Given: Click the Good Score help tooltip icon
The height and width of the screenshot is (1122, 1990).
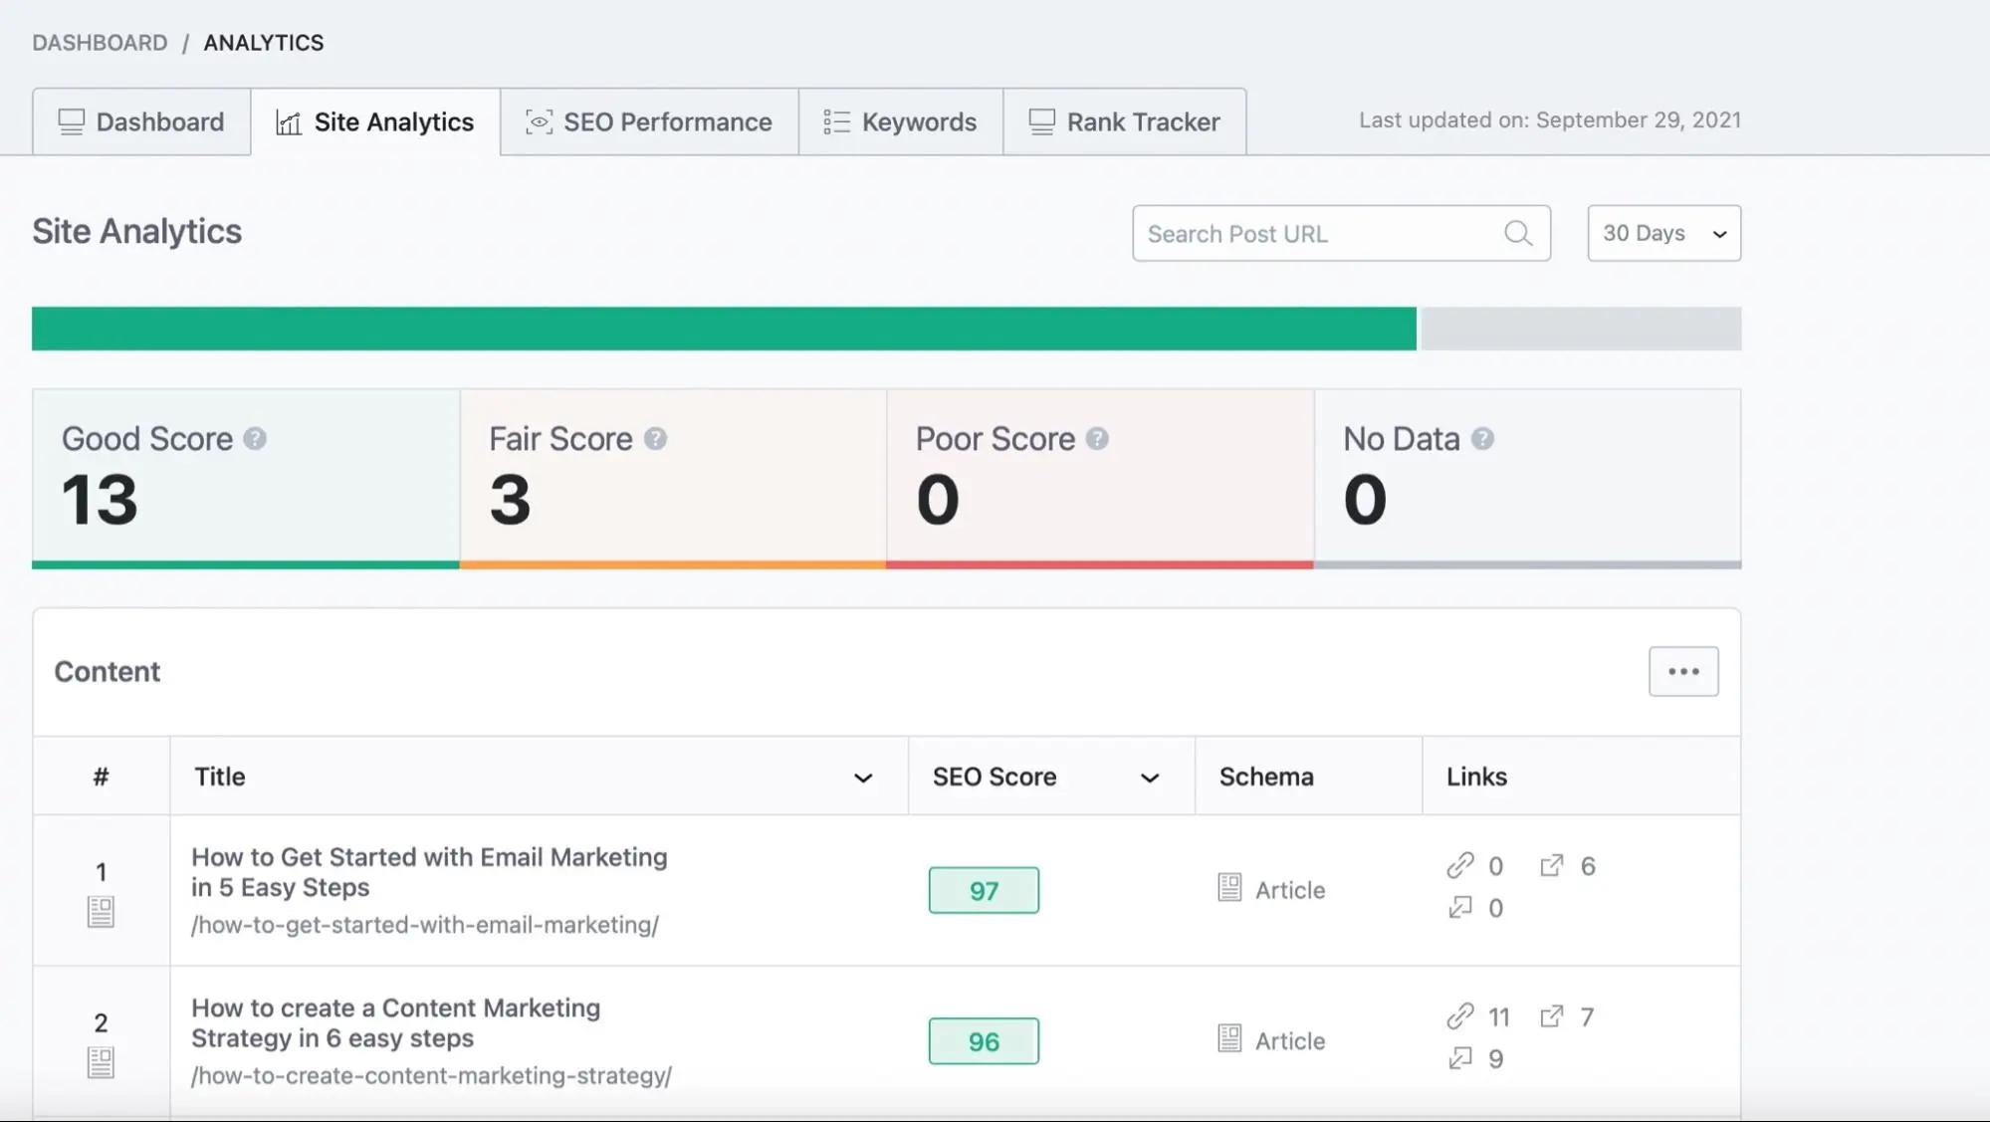Looking at the screenshot, I should pos(254,437).
